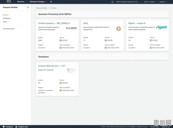Click the Devices breadcrumb
The image size is (173, 128).
pyautogui.click(x=54, y=8)
